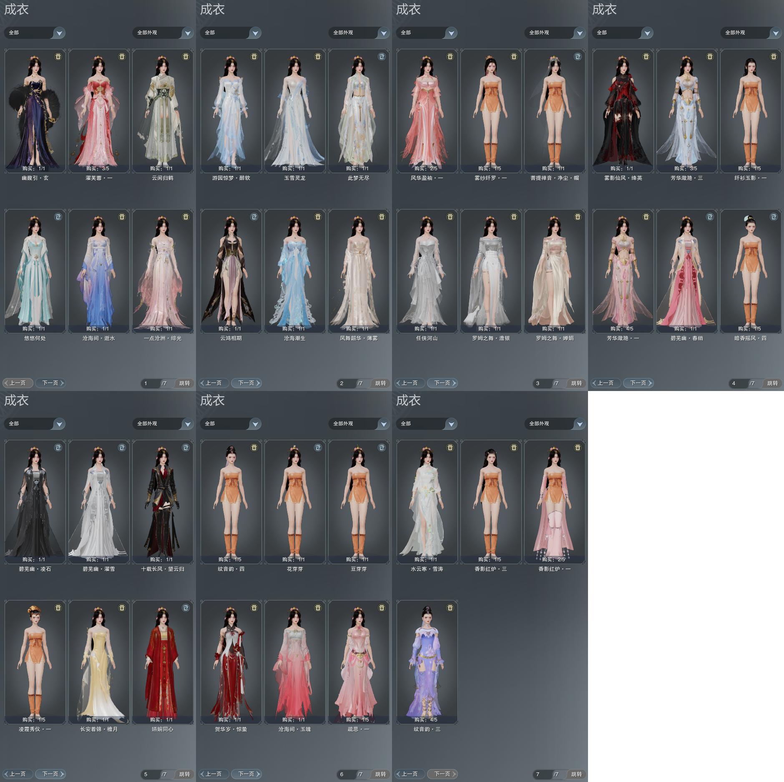Click trash icon on 香影红炉·一 card
The image size is (784, 782).
578,447
